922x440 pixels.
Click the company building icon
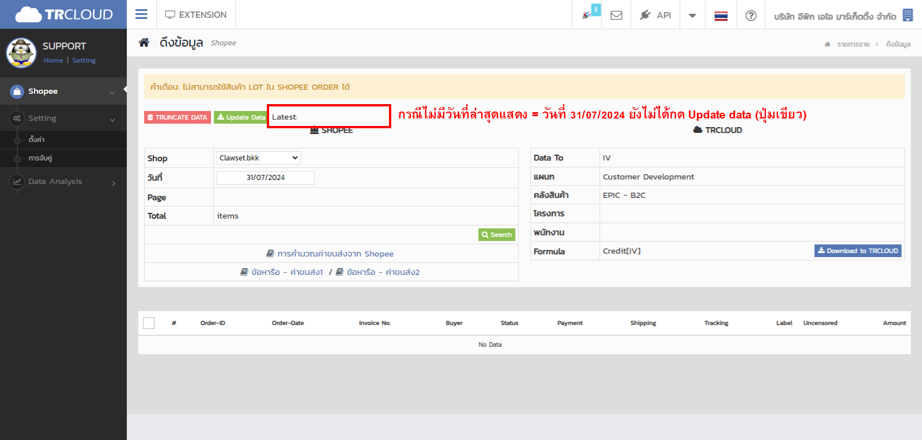908,15
